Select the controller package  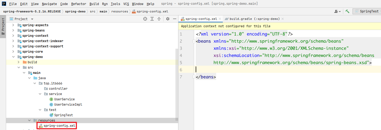click(x=58, y=89)
